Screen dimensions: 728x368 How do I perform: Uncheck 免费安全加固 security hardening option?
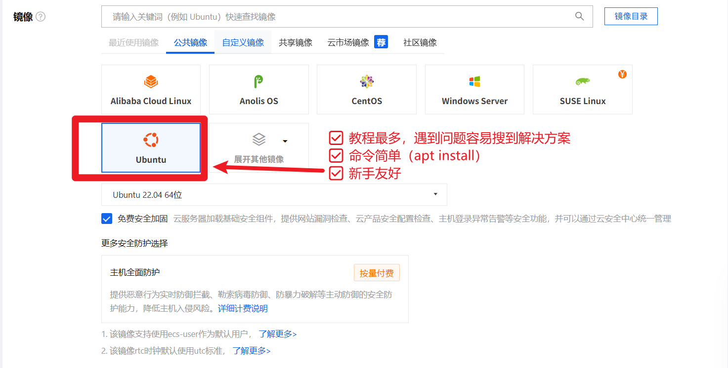tap(106, 219)
